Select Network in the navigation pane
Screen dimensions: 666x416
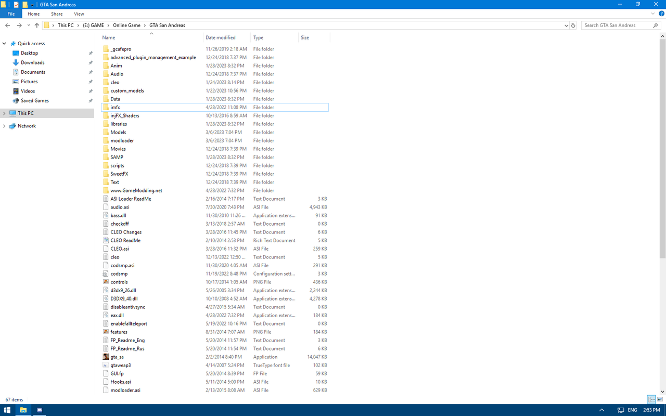[x=27, y=126]
